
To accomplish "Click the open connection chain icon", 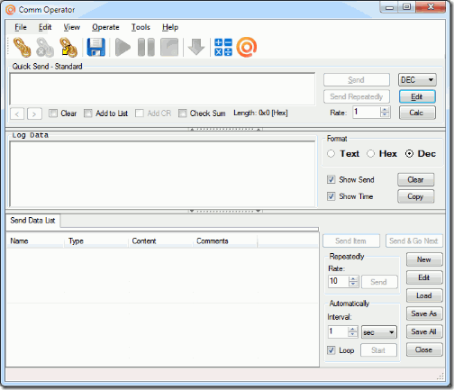I will point(23,47).
